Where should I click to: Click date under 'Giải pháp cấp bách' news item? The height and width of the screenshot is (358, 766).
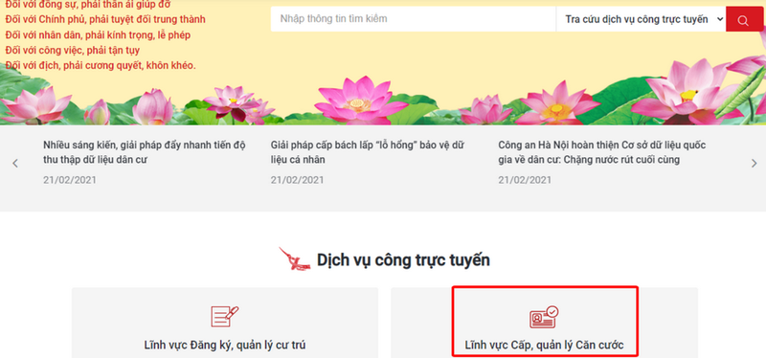(298, 180)
